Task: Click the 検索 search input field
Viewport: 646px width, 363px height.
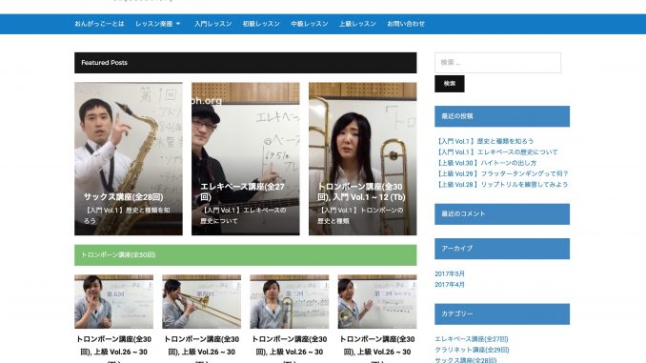Action: [497, 63]
